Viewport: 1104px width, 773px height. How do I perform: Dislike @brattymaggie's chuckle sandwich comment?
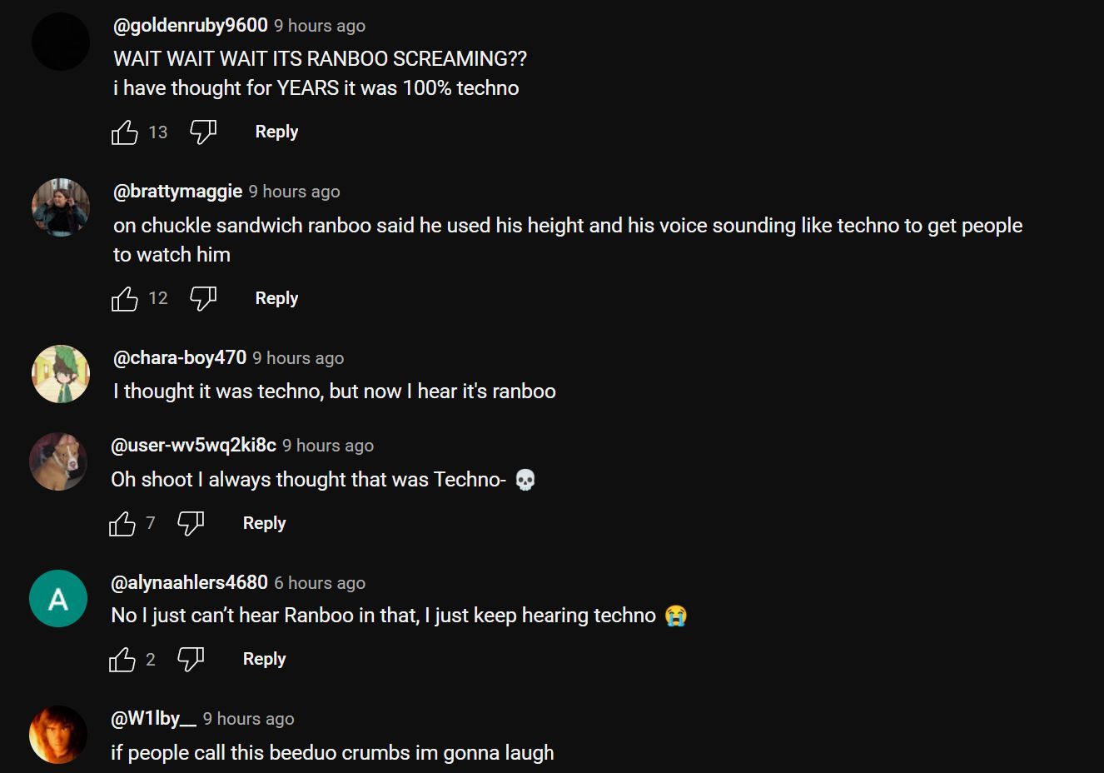[x=203, y=299]
